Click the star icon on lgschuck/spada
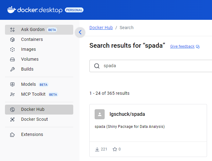The width and height of the screenshot is (212, 161). (x=115, y=149)
